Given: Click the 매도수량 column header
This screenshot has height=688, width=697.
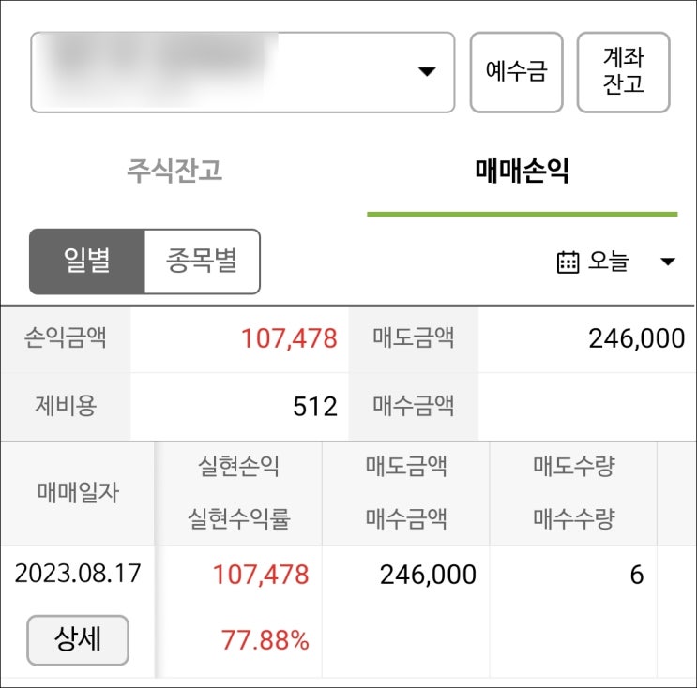Looking at the screenshot, I should (573, 466).
